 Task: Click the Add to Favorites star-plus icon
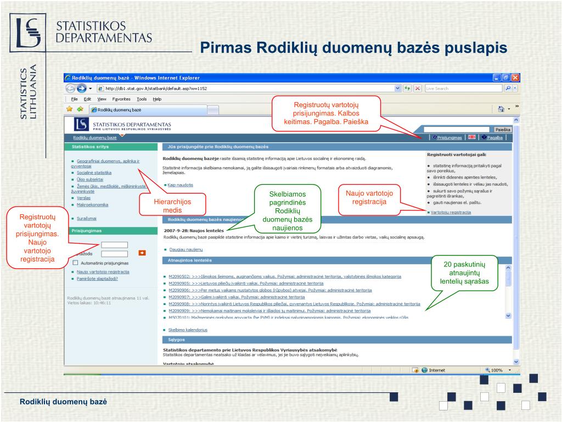tap(80, 109)
